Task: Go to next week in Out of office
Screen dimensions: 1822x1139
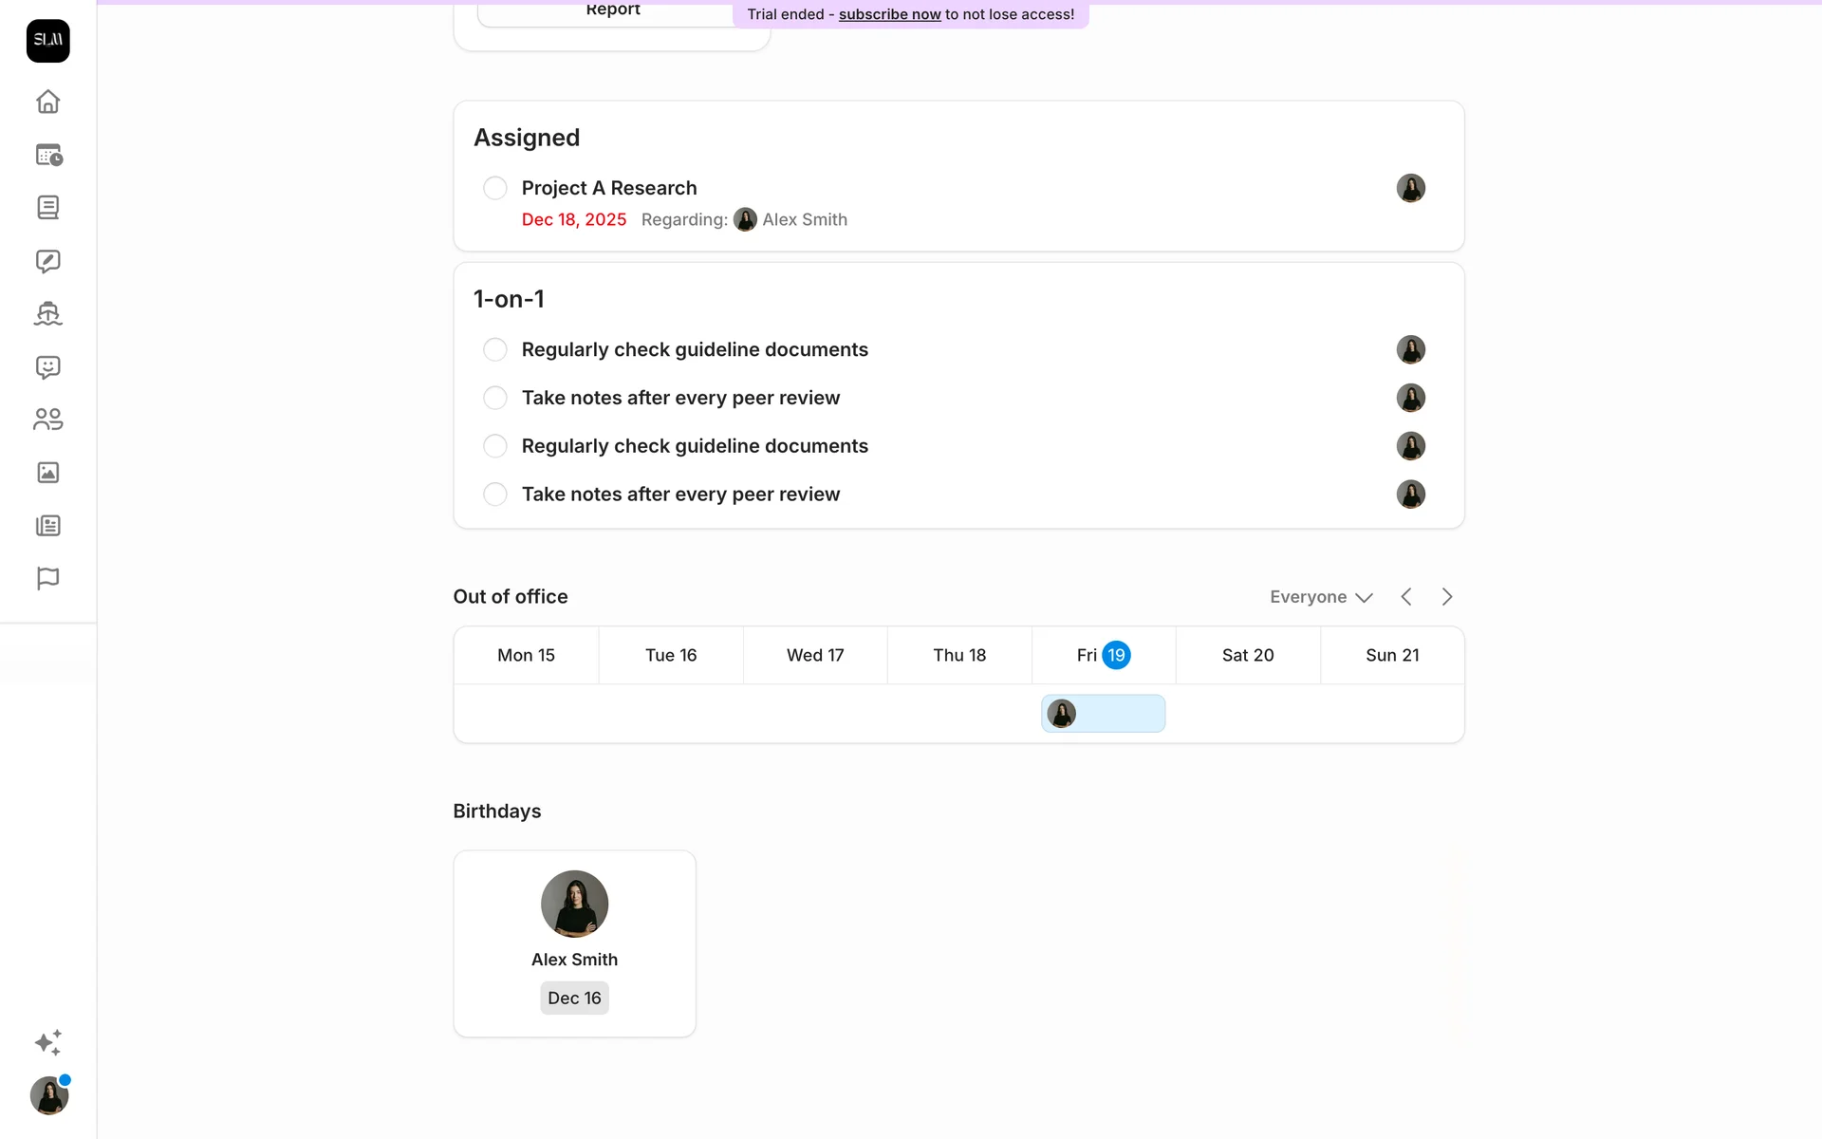Action: click(x=1447, y=597)
